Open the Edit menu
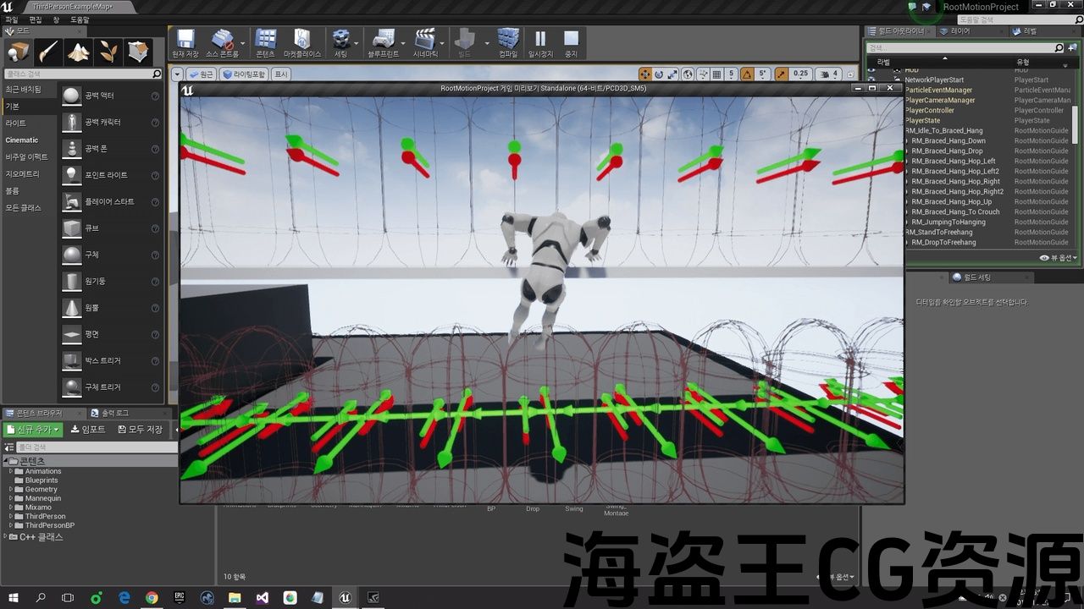The height and width of the screenshot is (609, 1084). point(35,19)
